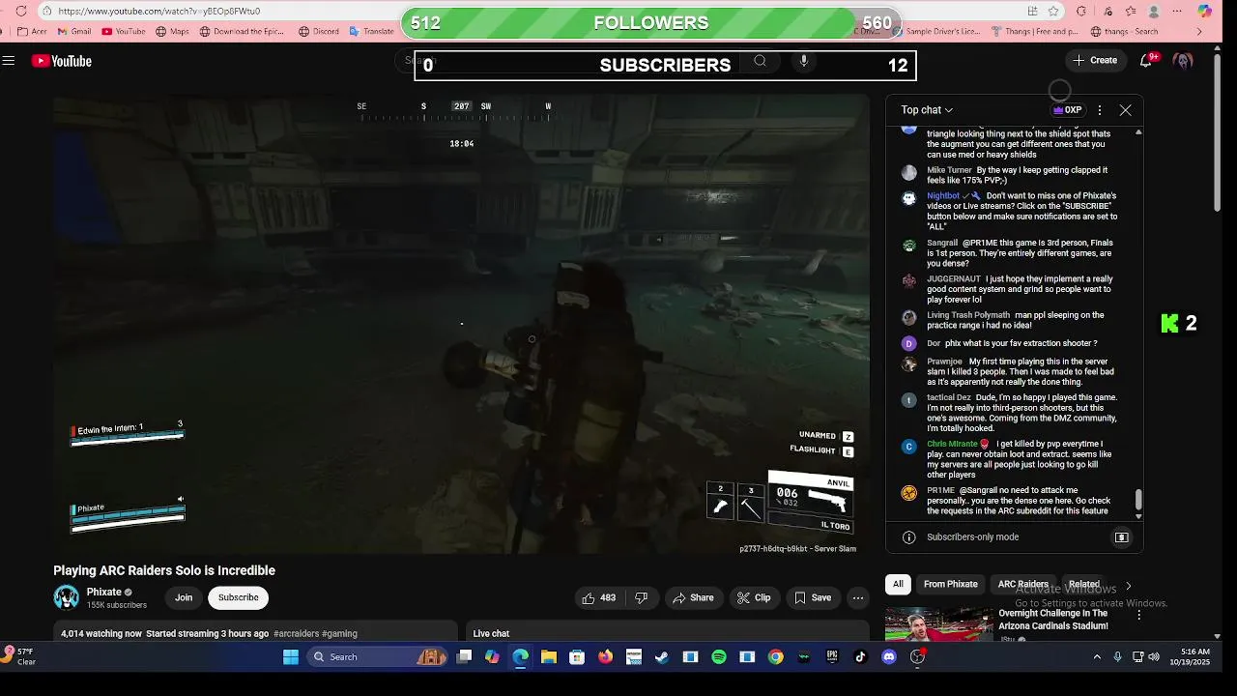Viewport: 1237px width, 696px height.
Task: Click Nightbot's name in chat
Action: (x=943, y=196)
